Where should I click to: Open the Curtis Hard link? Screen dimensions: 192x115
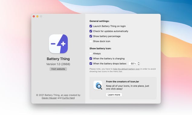(68, 98)
